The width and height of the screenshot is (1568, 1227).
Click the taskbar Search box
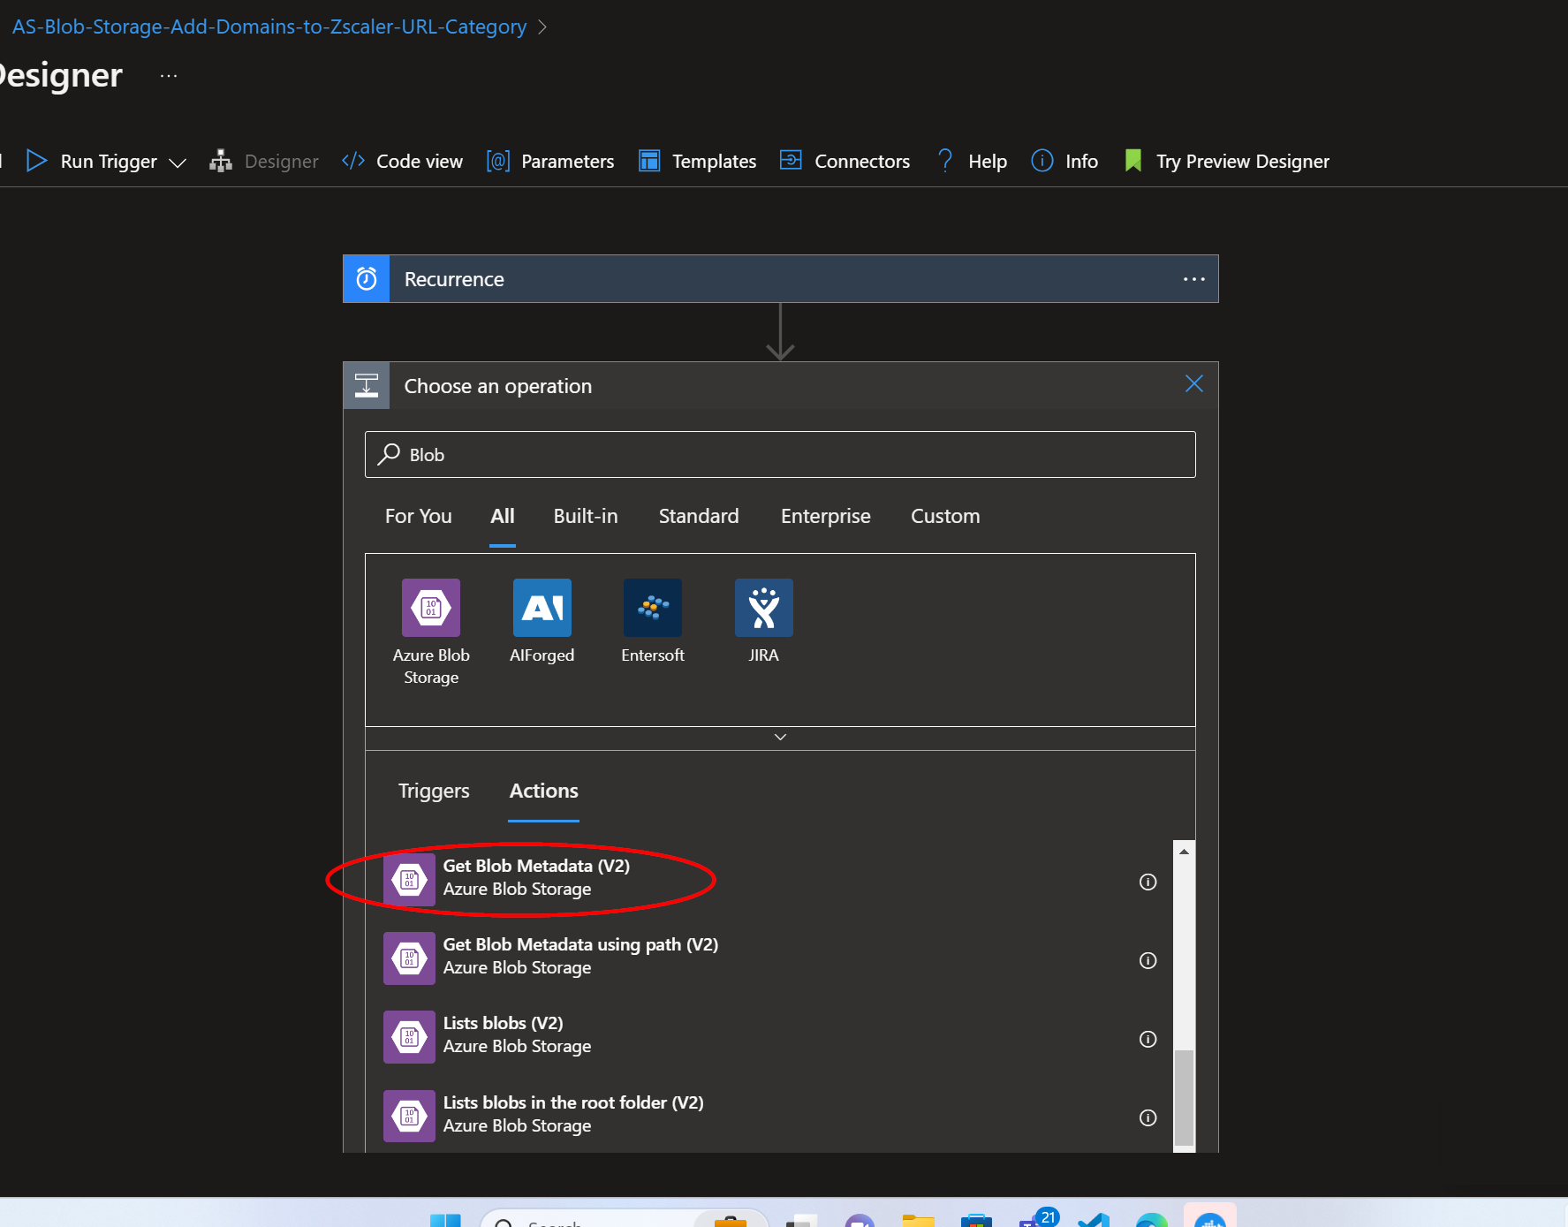(624, 1219)
